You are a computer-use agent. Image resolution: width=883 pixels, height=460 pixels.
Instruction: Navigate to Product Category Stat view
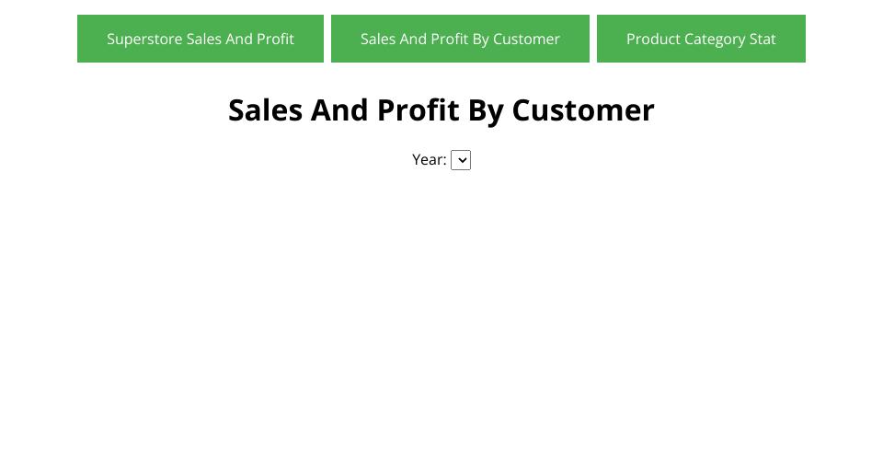(701, 39)
